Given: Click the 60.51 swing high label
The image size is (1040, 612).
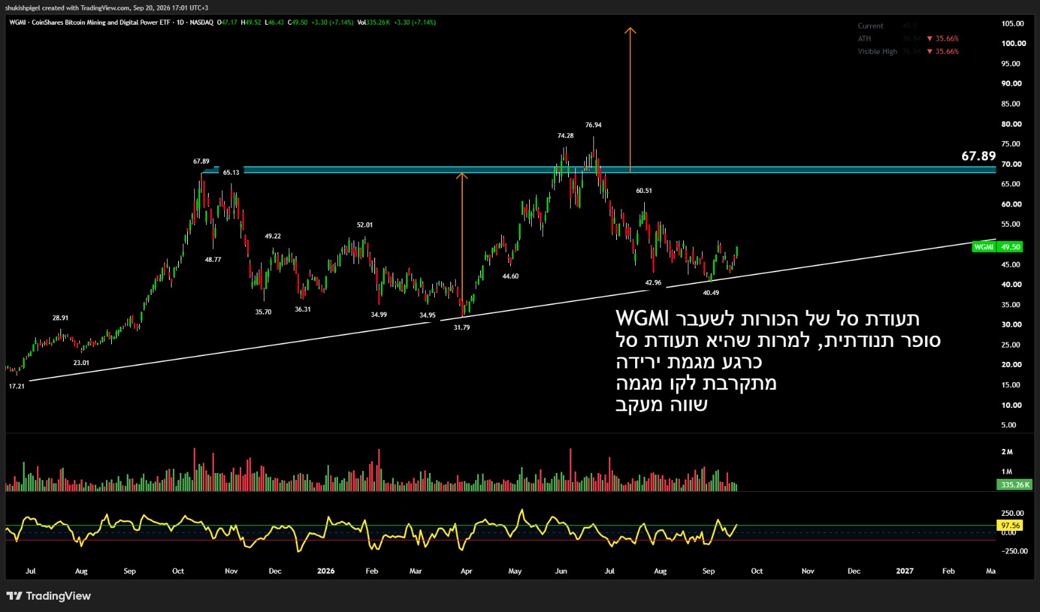Looking at the screenshot, I should coord(643,190).
